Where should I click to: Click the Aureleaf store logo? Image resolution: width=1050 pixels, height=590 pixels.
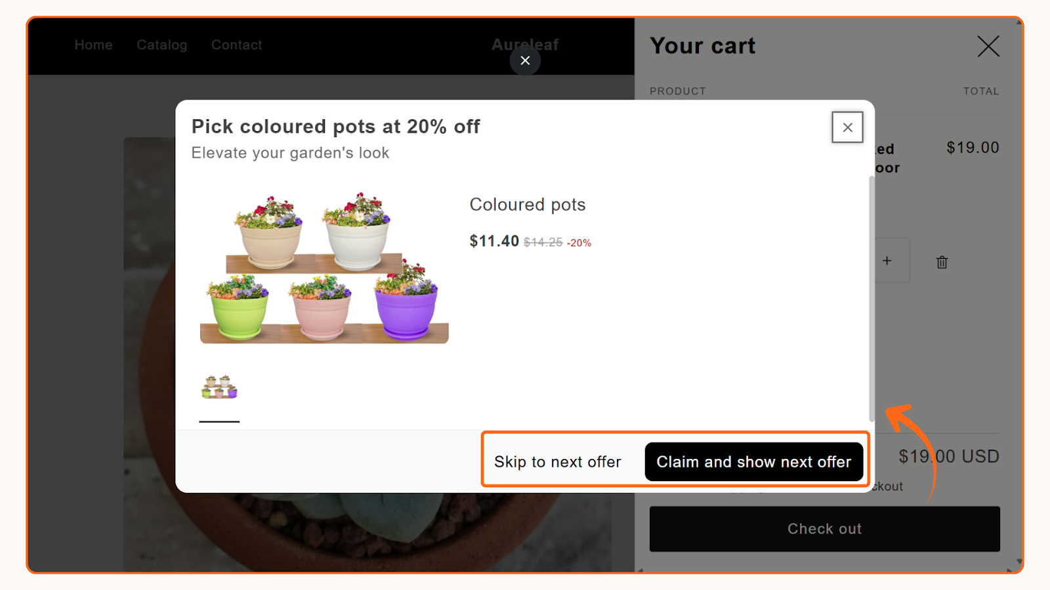524,45
